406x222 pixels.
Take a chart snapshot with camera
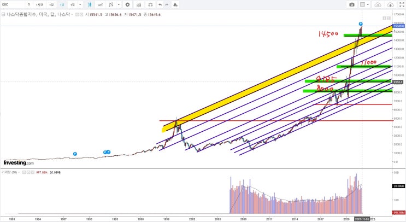351,5
